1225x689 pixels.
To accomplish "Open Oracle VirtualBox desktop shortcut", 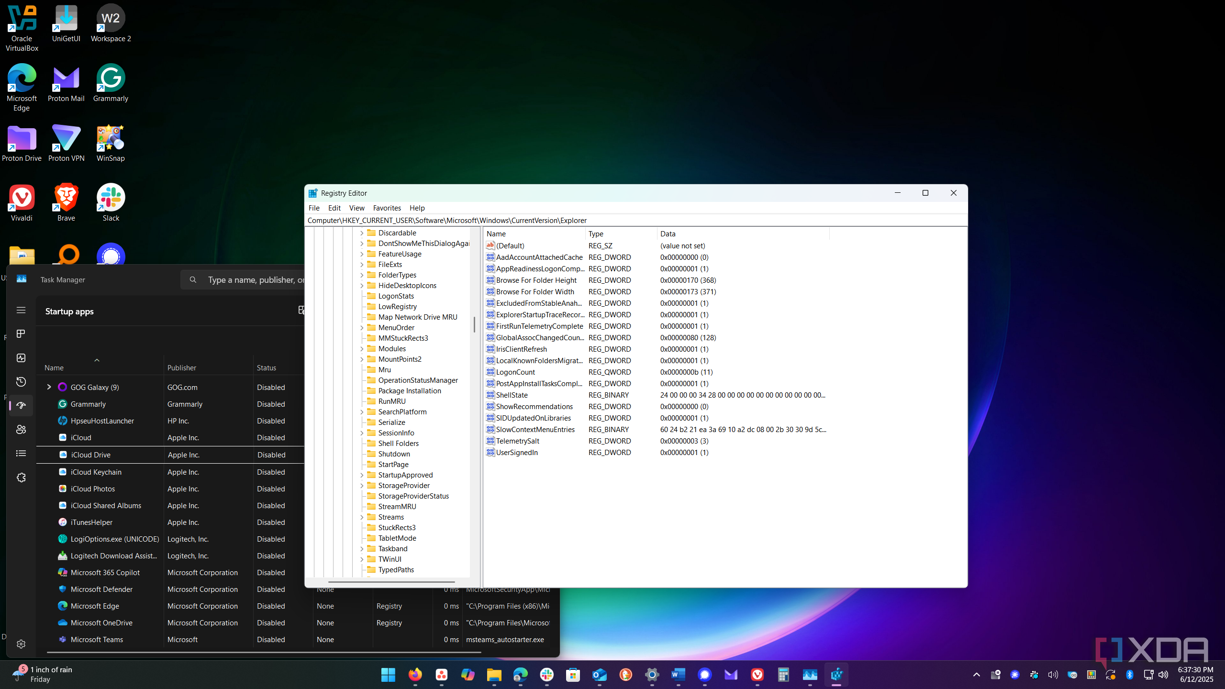I will pos(22,28).
